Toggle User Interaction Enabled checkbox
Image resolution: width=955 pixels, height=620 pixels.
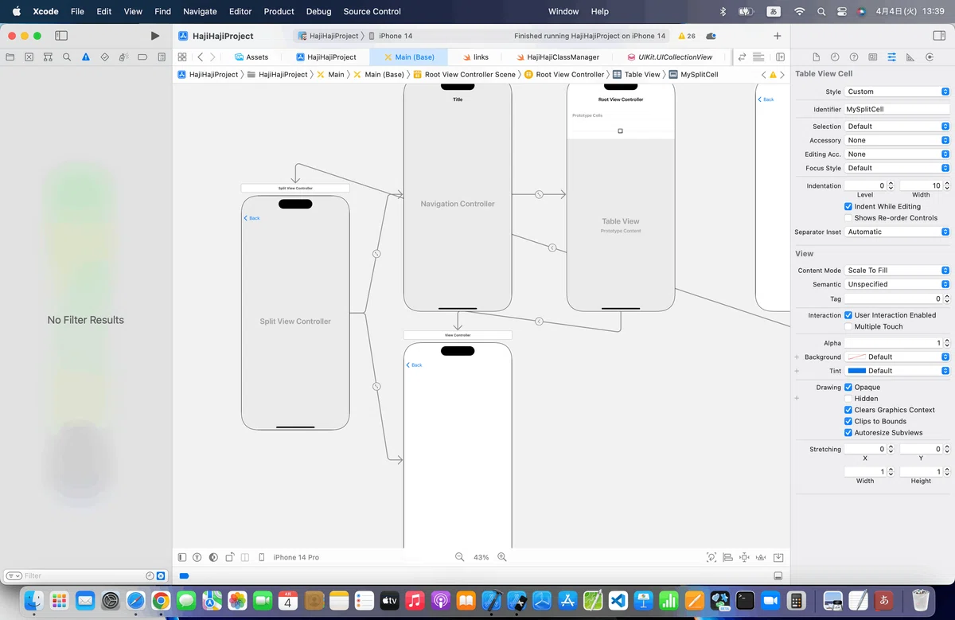[848, 315]
